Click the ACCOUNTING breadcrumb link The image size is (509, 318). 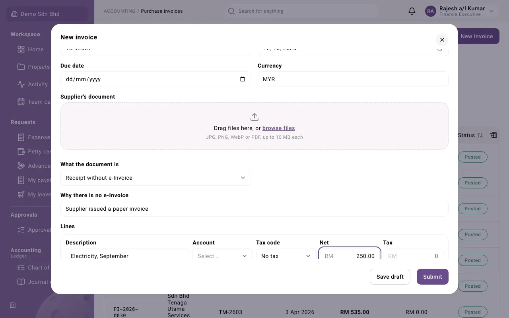(x=120, y=11)
